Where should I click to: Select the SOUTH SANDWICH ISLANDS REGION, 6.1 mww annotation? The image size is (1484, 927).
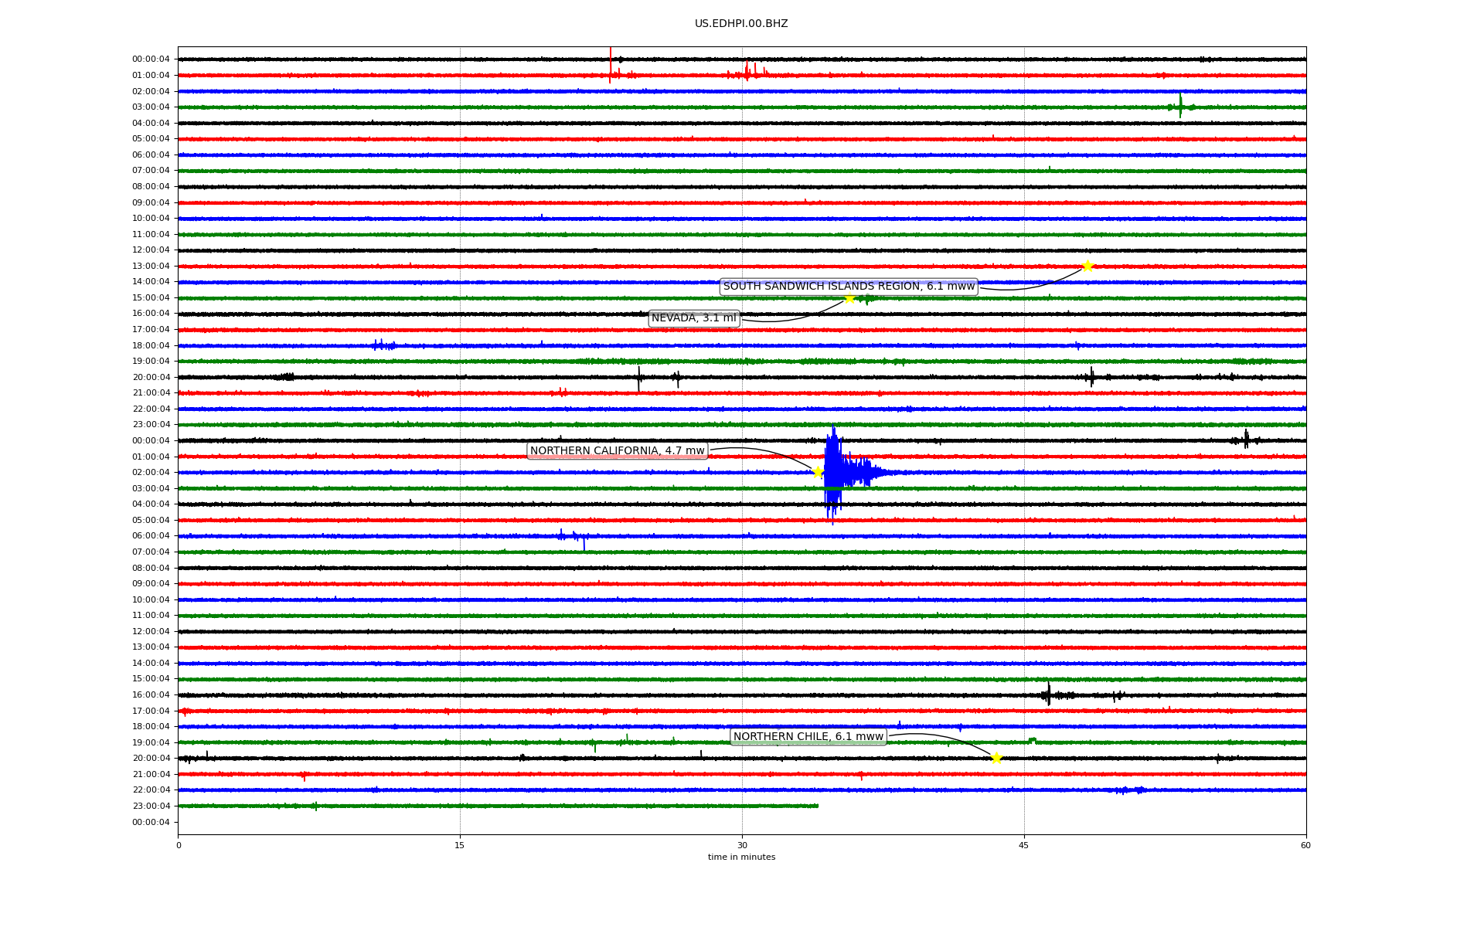pos(849,287)
